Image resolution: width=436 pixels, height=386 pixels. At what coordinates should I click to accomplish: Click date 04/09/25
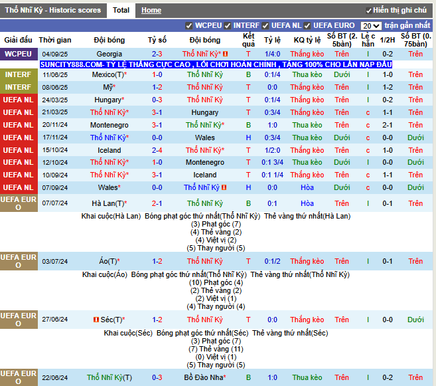(x=55, y=54)
